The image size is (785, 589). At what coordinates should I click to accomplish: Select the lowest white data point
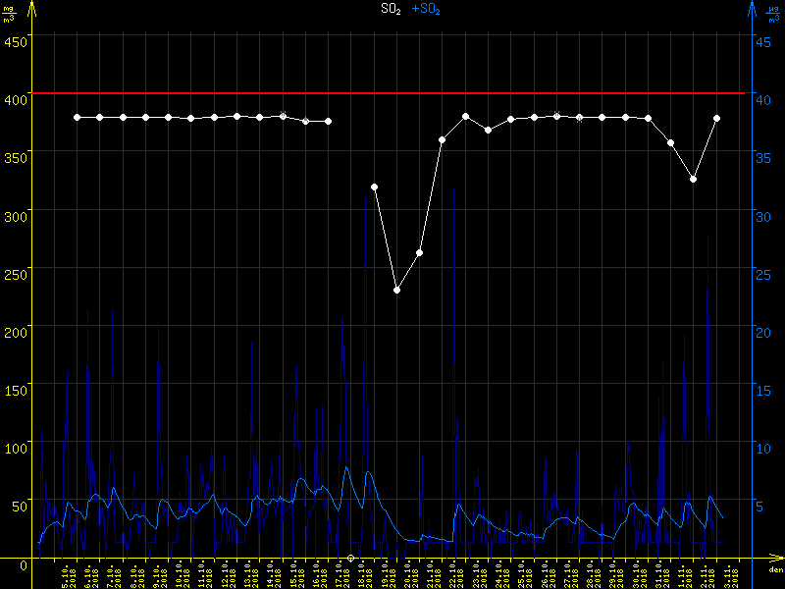pyautogui.click(x=397, y=291)
